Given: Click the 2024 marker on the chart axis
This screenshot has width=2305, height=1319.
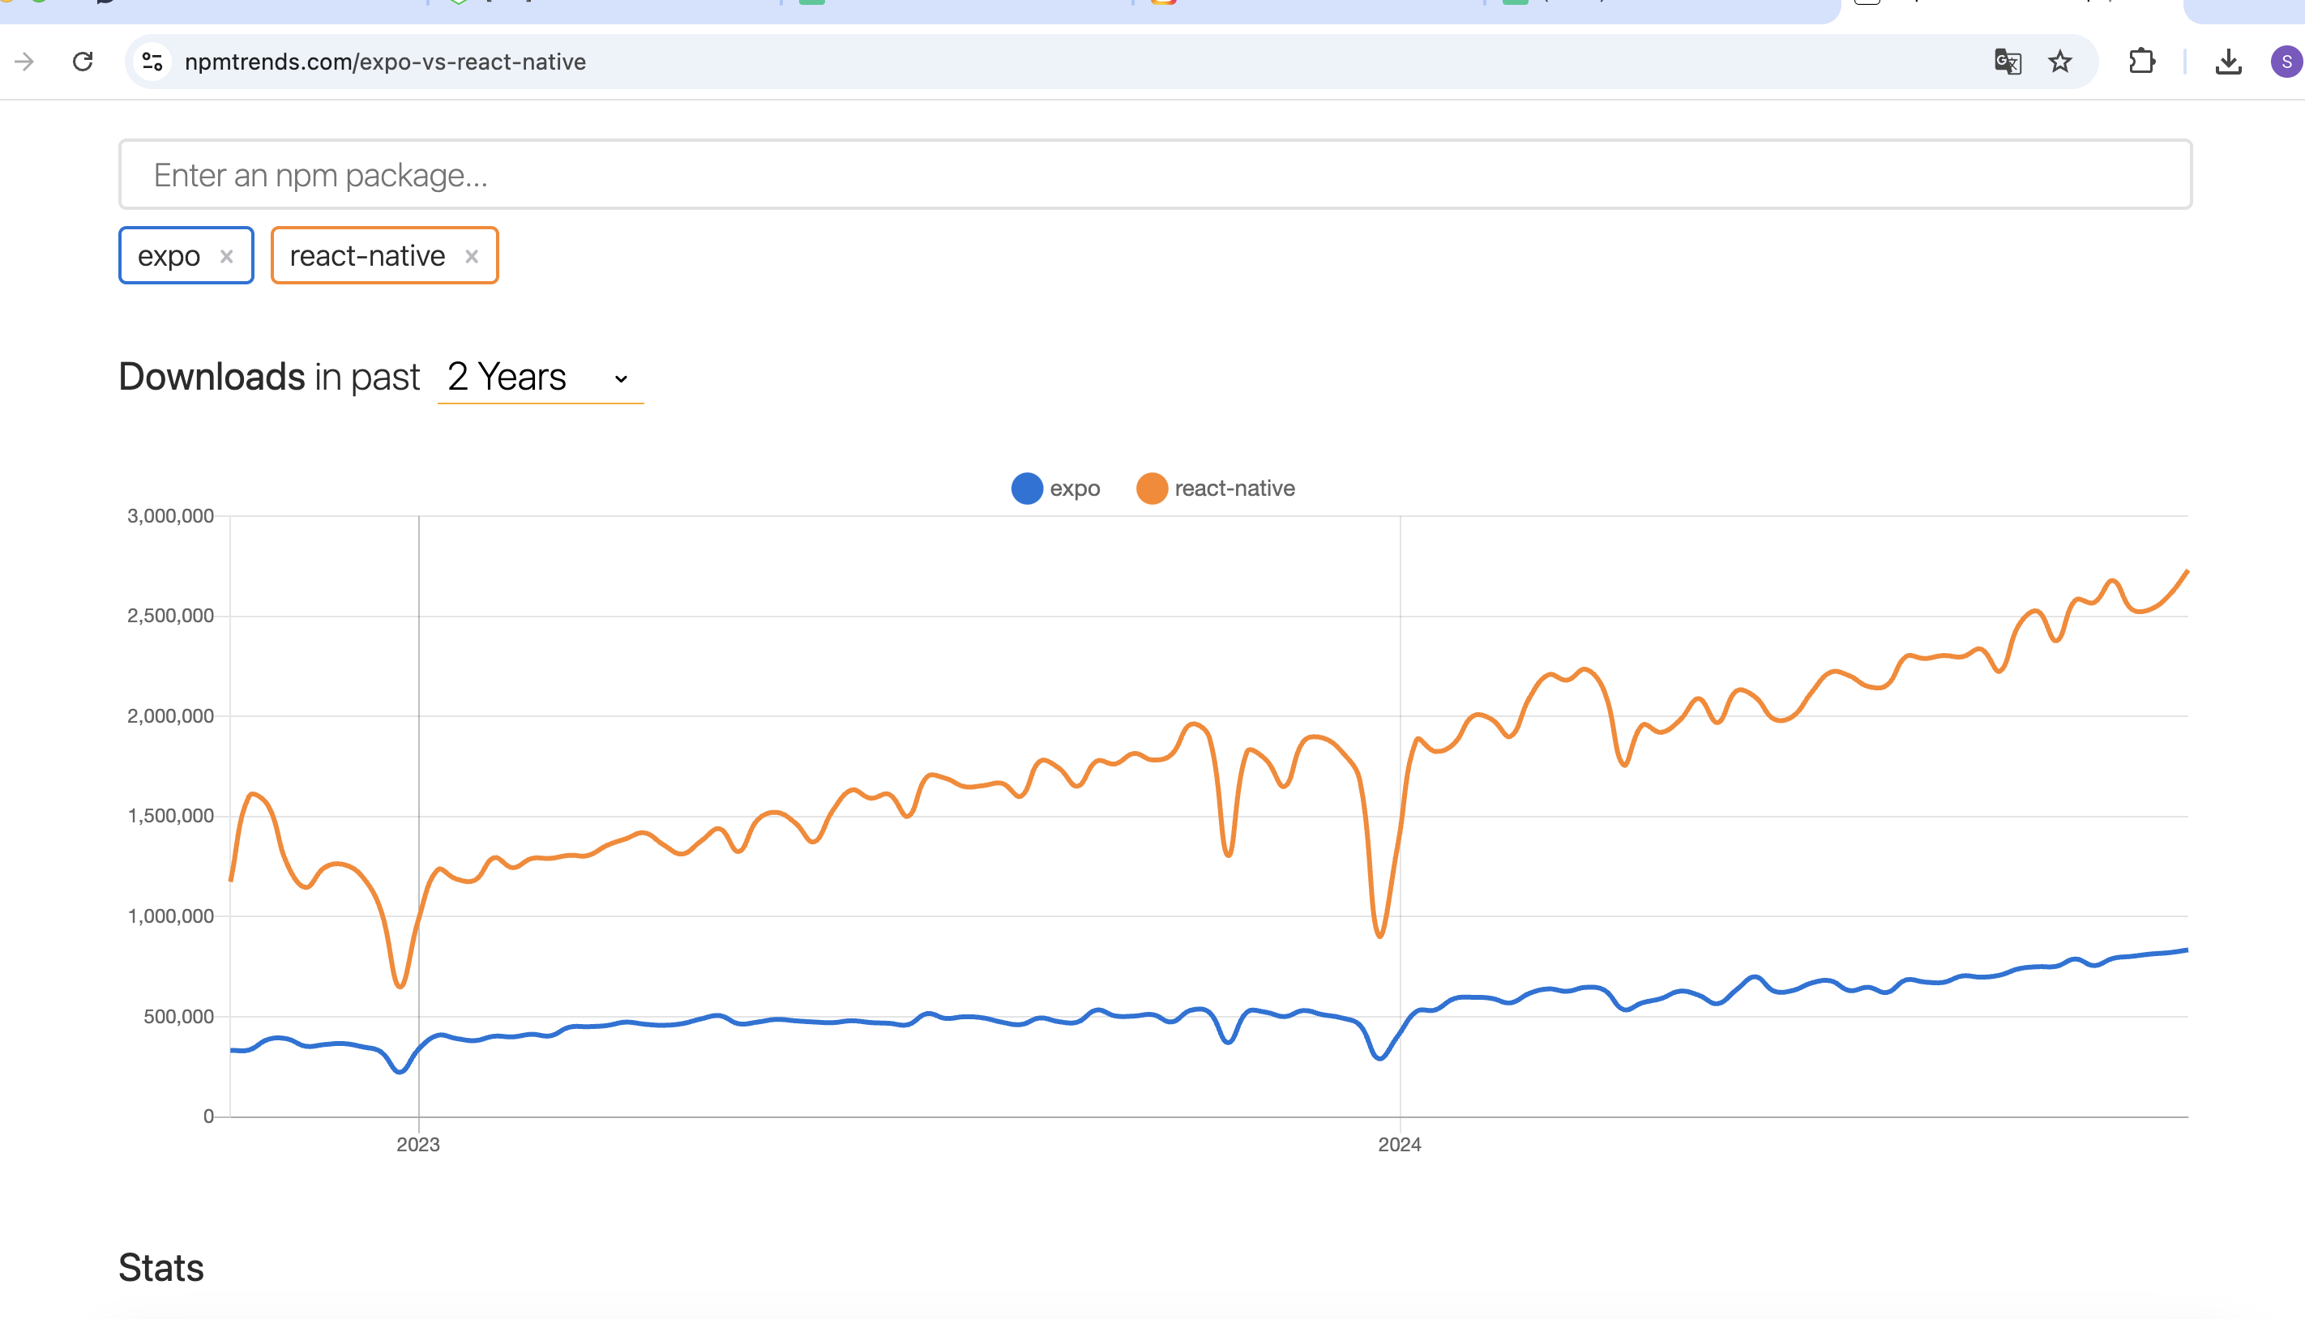Looking at the screenshot, I should click(1399, 1144).
